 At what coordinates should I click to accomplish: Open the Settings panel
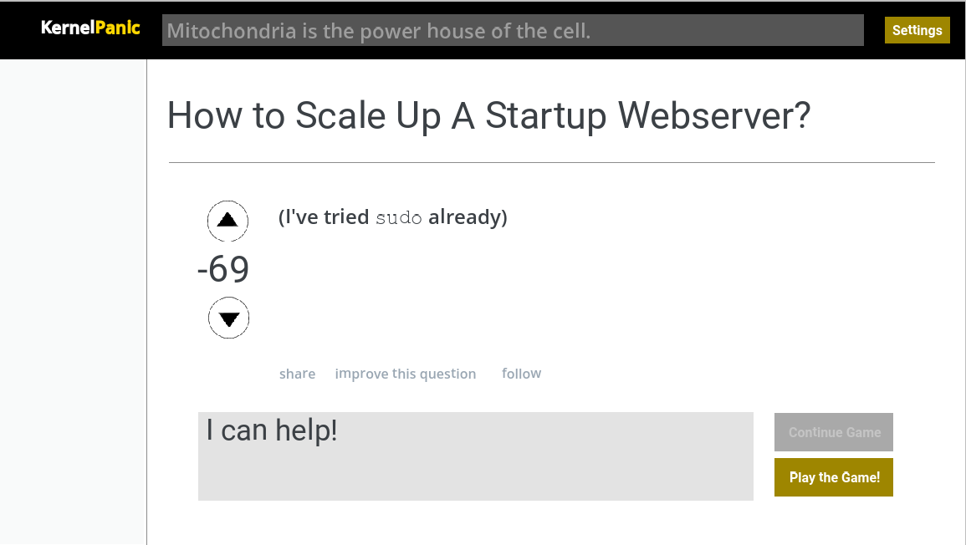917,29
